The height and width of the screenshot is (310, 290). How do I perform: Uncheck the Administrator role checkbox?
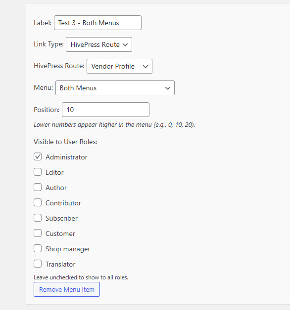[38, 156]
